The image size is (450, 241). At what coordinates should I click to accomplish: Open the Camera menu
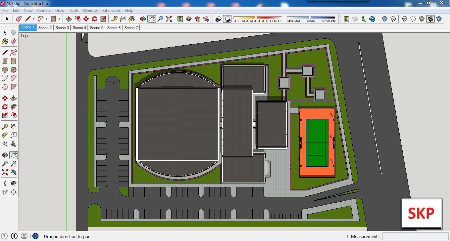[x=44, y=11]
